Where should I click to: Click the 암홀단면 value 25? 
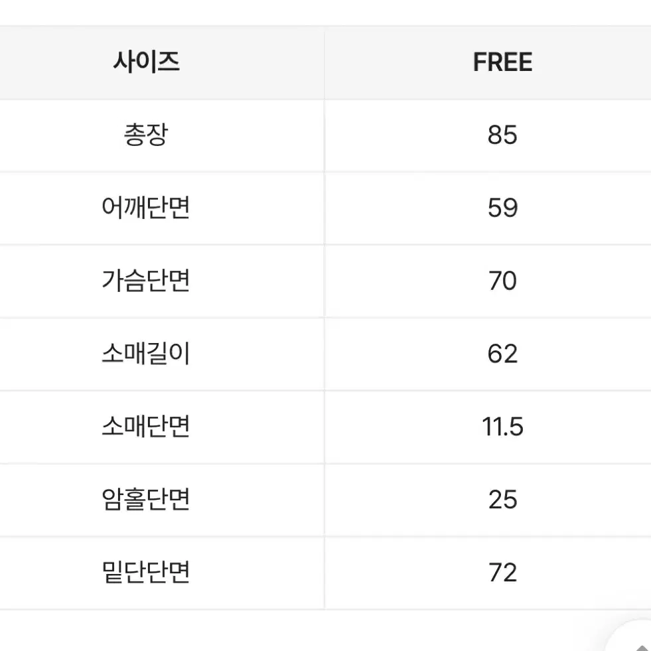502,500
